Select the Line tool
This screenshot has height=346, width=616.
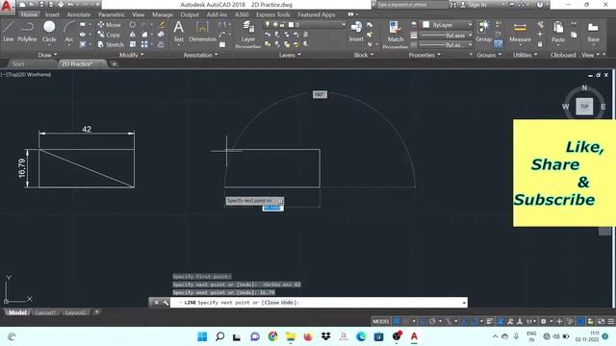(x=9, y=31)
